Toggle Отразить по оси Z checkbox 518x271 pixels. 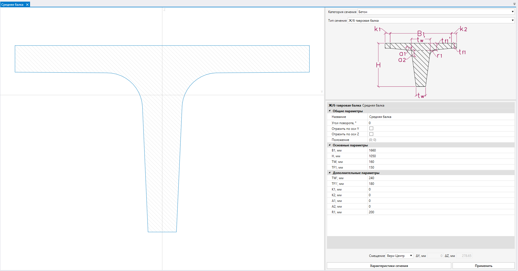[371, 134]
